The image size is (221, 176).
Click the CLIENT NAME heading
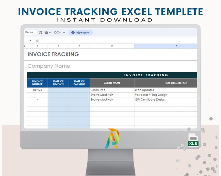112,83
